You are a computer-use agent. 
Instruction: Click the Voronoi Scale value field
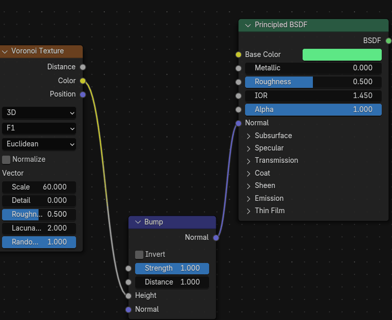point(39,187)
